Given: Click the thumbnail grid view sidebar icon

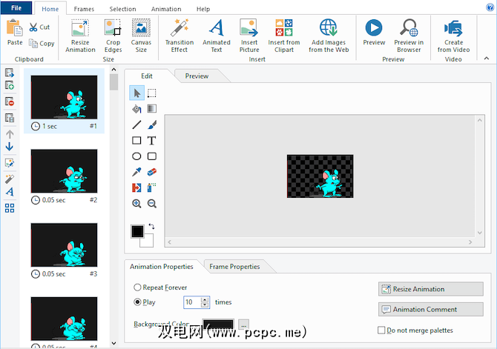Looking at the screenshot, I should click(10, 208).
